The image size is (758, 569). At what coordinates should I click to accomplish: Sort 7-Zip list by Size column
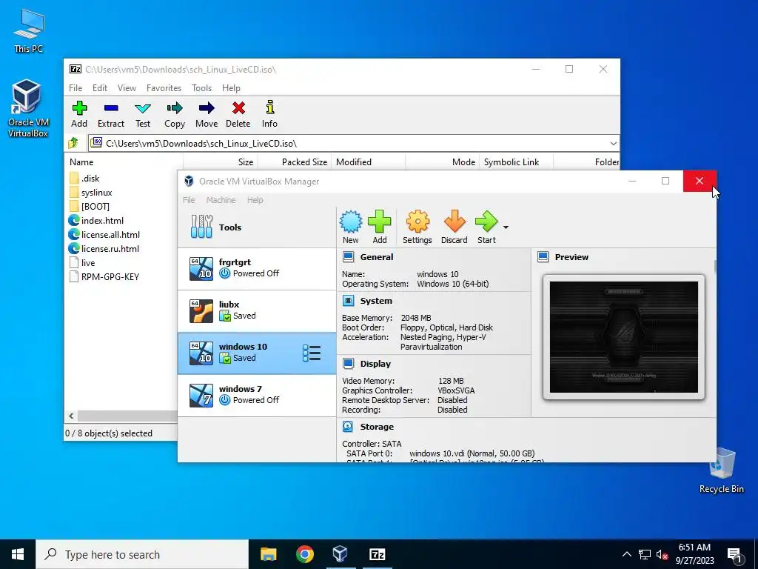pos(221,162)
